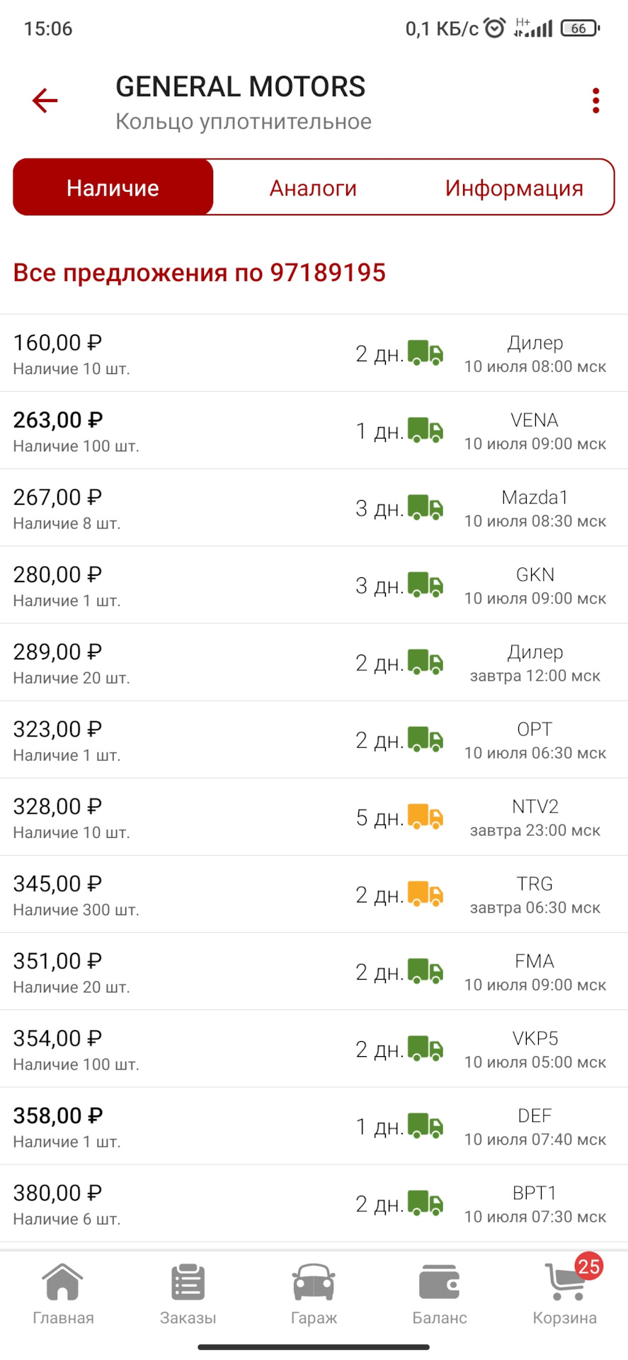Tap the red back arrow
The width and height of the screenshot is (628, 1360).
45,101
